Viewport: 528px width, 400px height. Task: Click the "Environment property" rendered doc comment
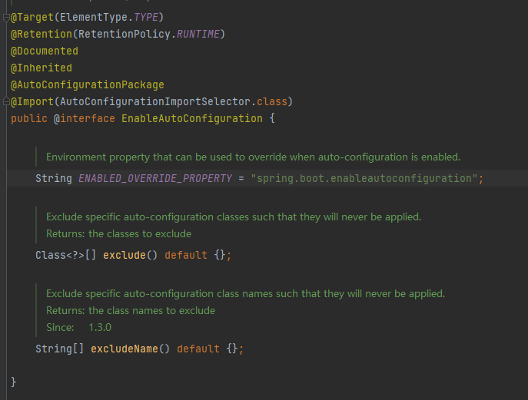253,157
